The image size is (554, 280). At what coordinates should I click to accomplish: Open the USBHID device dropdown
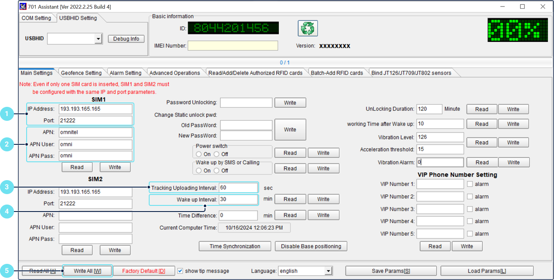98,39
